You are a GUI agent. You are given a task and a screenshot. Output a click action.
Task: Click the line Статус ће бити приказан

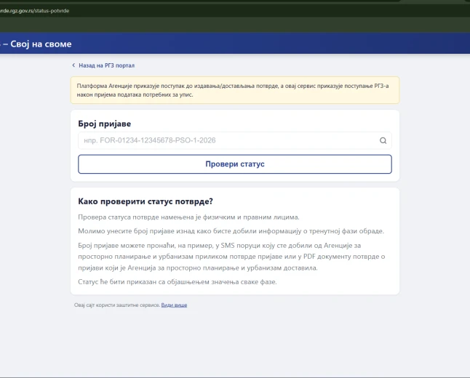tap(177, 282)
